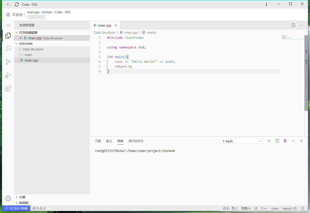Viewport: 310px width, 213px height.
Task: Close the terminal panel
Action: pos(301,141)
